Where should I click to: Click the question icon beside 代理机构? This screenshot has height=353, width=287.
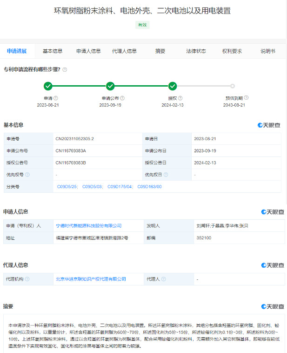[27, 279]
